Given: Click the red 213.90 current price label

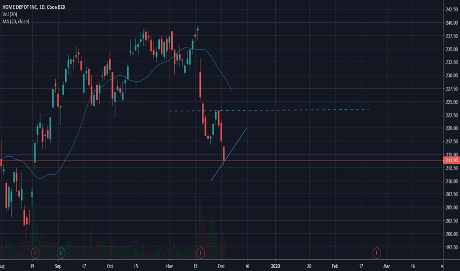Looking at the screenshot, I should click(x=452, y=160).
